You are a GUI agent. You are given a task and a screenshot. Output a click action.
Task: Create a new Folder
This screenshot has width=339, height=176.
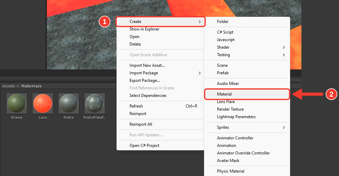[247, 22]
